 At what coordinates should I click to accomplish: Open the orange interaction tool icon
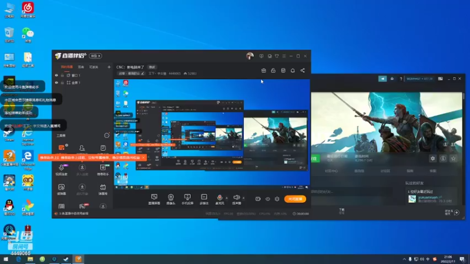click(x=62, y=148)
